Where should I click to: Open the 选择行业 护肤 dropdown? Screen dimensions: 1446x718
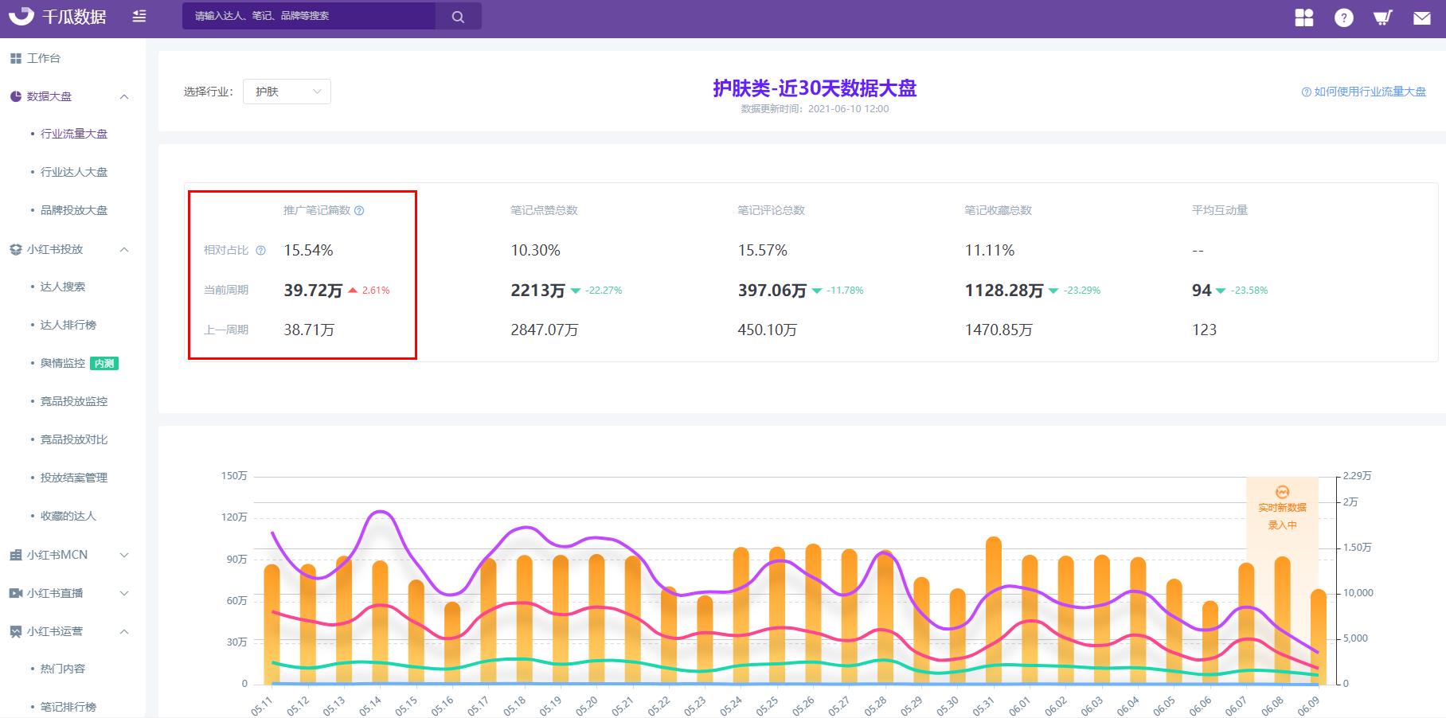(x=287, y=92)
